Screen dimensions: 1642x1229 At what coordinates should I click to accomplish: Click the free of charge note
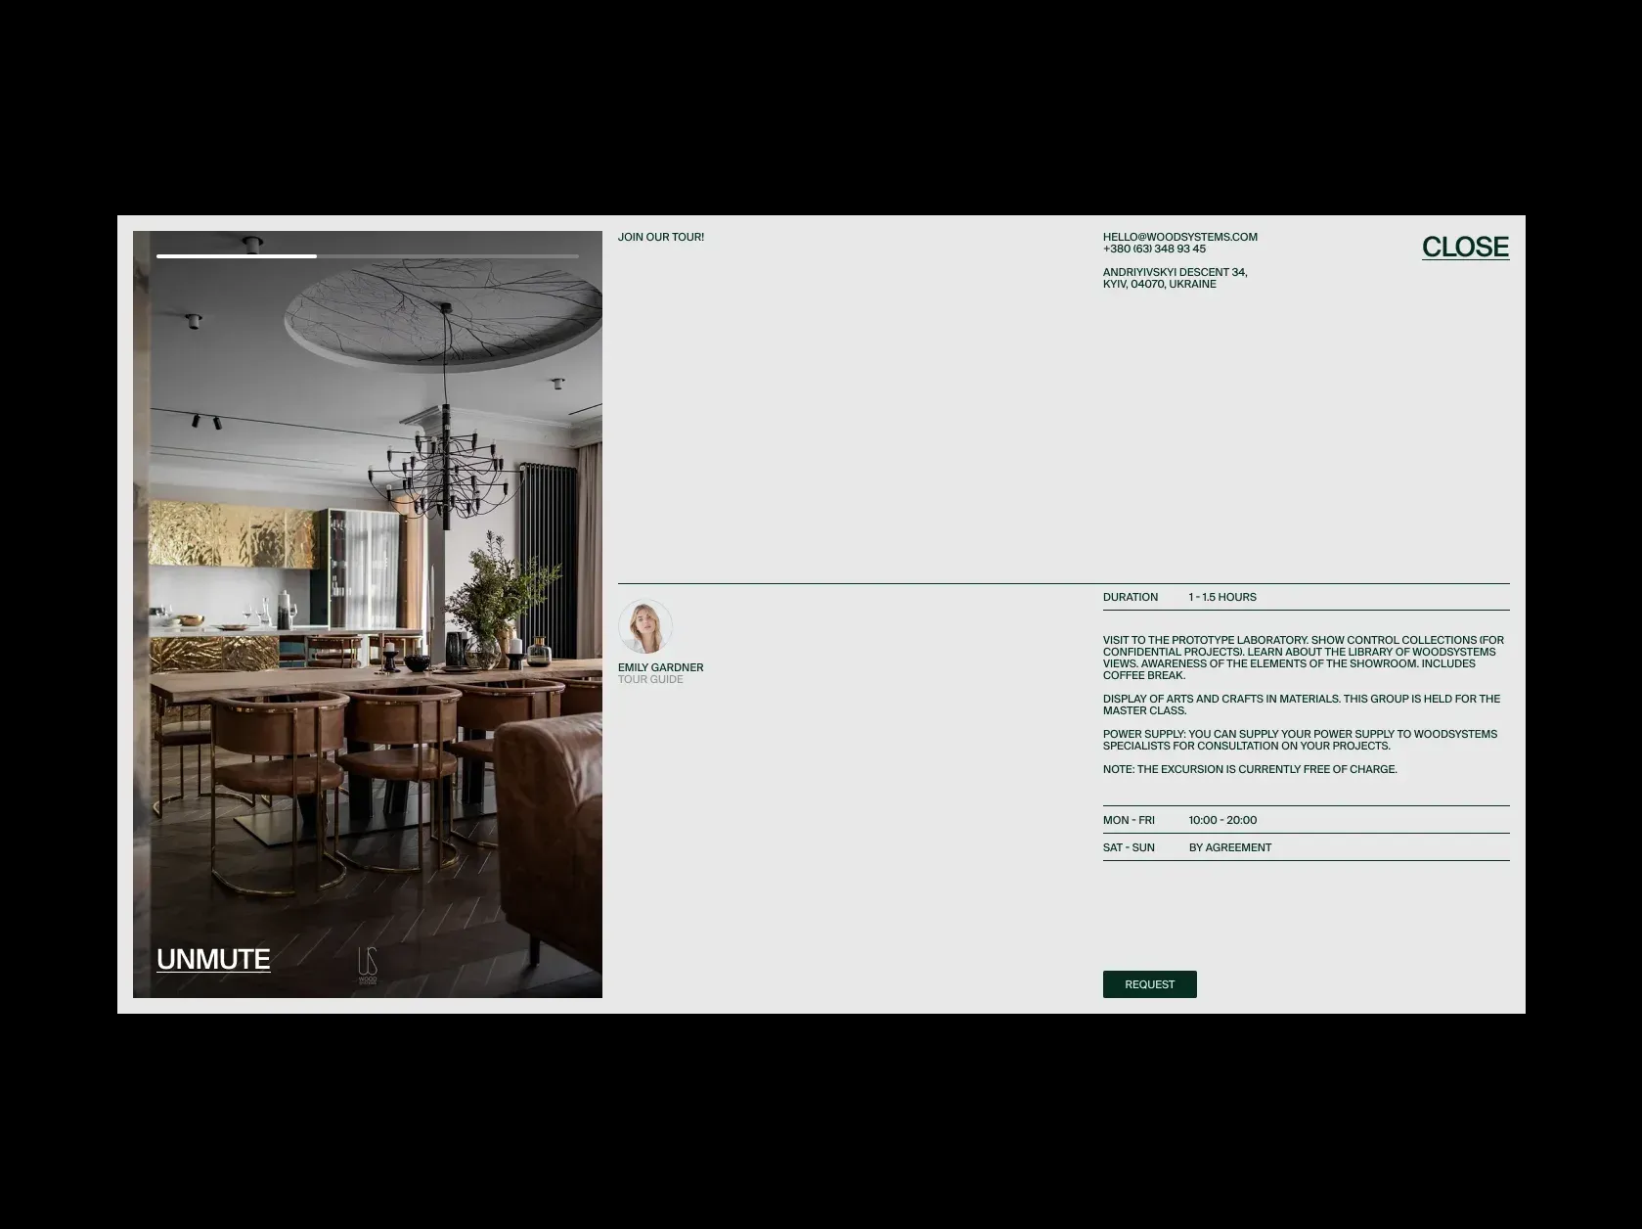(x=1250, y=769)
